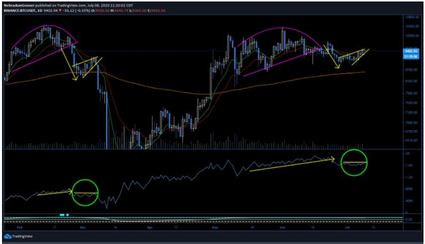
Task: Open TradingView.com in the header line
Action: pos(71,5)
